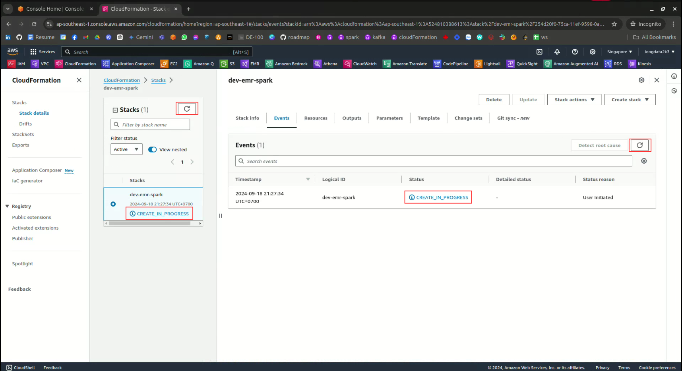Follow the Stacks breadcrumb link
The height and width of the screenshot is (371, 682).
[158, 80]
